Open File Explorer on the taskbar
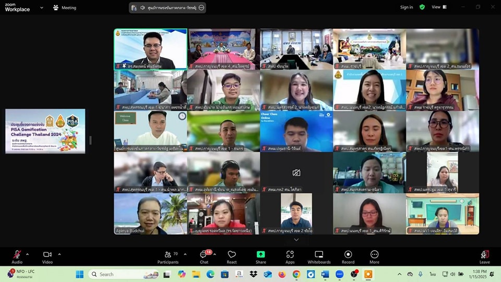This screenshot has width=501, height=282. pos(196,274)
